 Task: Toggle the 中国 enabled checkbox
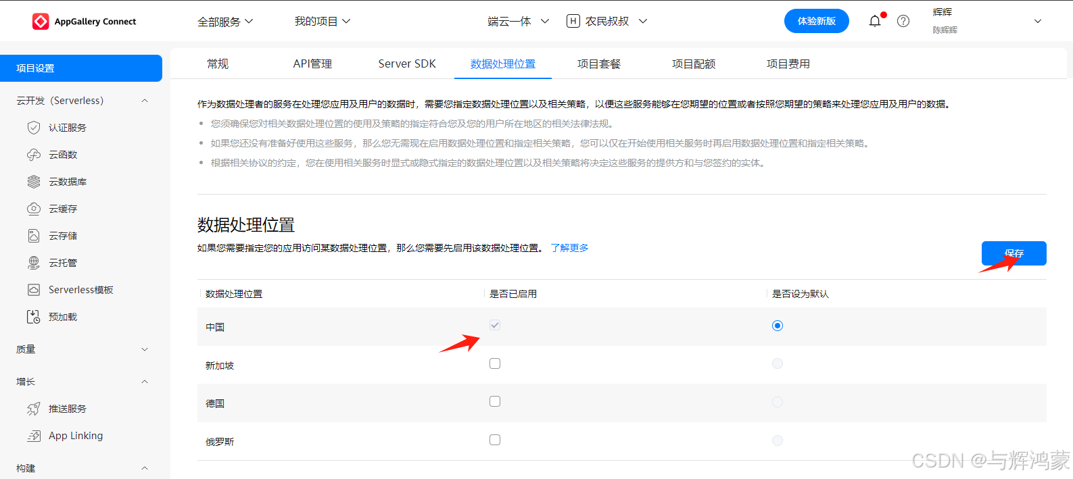point(495,326)
